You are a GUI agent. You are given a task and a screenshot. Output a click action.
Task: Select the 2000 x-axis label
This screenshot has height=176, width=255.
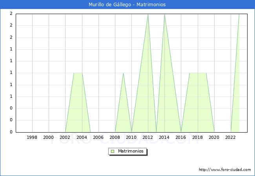point(49,137)
